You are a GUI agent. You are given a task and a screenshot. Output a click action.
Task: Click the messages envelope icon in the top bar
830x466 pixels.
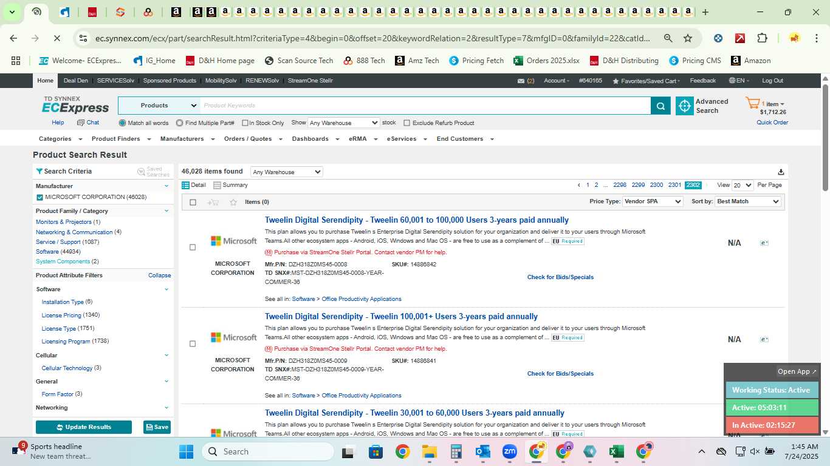(521, 81)
